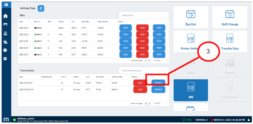Viewport: 253px width, 124px height.
Task: Go to Home via sidebar house icon
Action: [x=5, y=16]
